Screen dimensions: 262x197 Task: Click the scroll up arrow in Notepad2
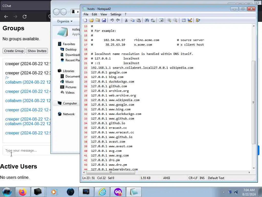click(254, 26)
